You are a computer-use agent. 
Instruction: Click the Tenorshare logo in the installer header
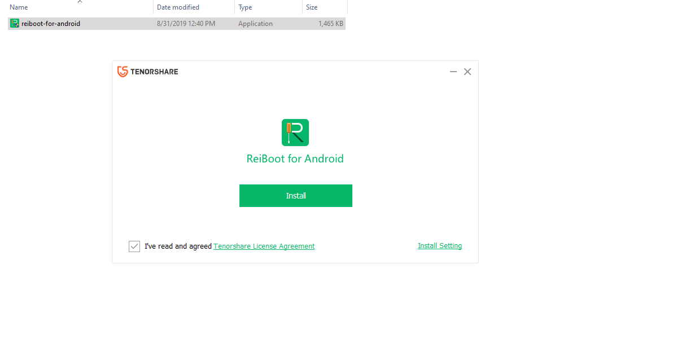pos(147,72)
